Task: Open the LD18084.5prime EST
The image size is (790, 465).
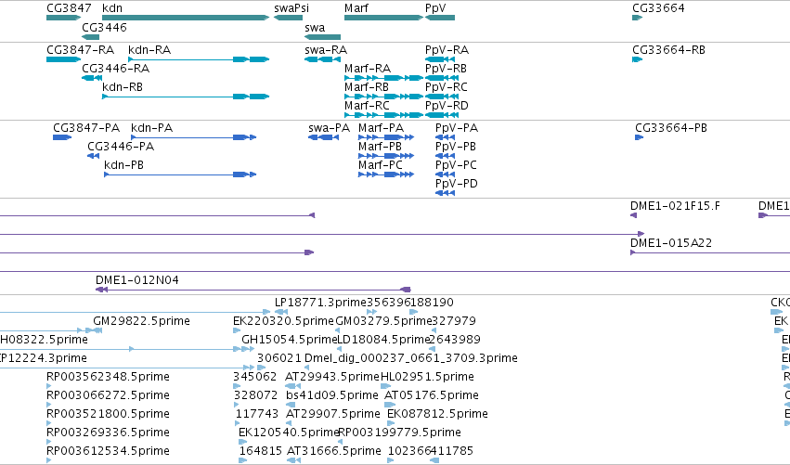Action: (382, 340)
